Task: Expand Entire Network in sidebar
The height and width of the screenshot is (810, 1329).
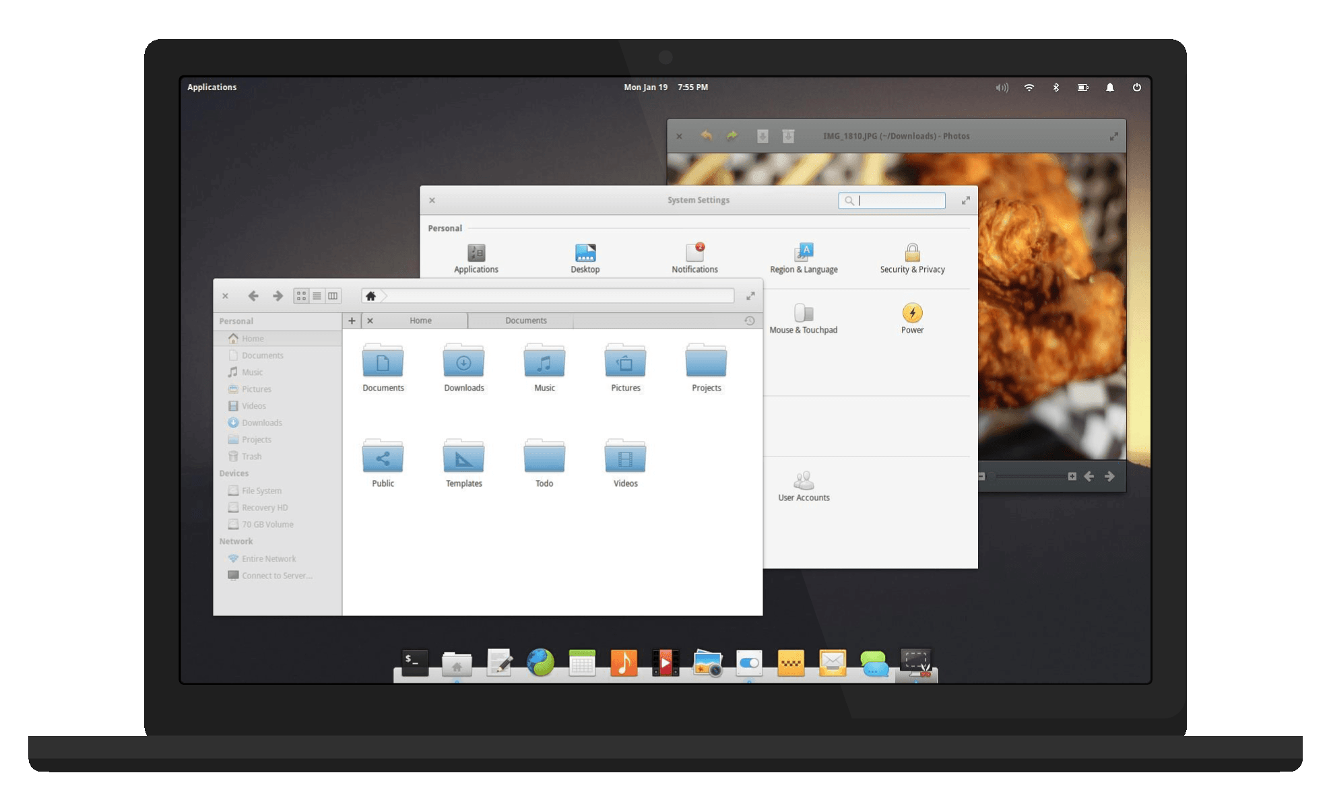Action: point(224,559)
